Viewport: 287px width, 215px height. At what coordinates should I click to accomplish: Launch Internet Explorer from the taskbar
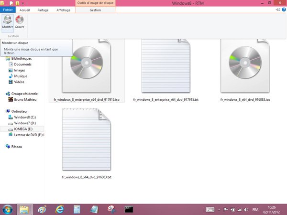coord(60,210)
